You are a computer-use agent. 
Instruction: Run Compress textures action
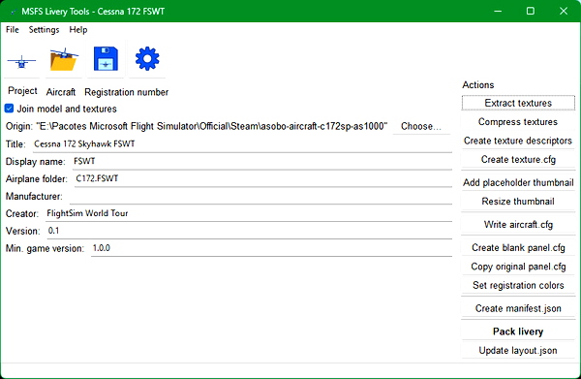click(518, 121)
